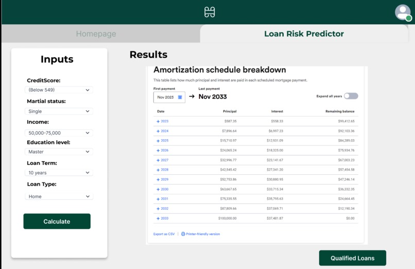The image size is (415, 269).
Task: Open the Martial status dropdown showing Single
Action: (59, 111)
